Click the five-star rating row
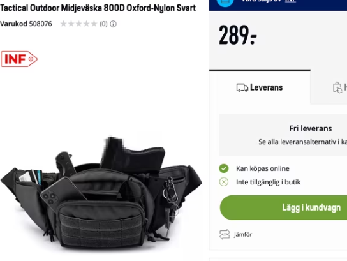The image size is (347, 261). [79, 24]
